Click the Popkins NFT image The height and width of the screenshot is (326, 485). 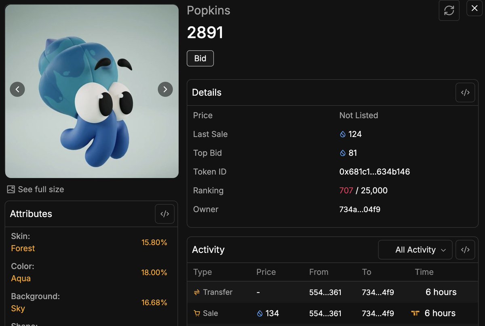tap(92, 91)
